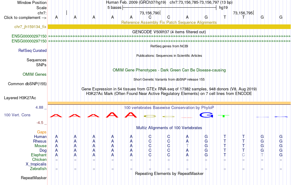Click the grey mismatch C in Elephant row
Image resolution: width=291 pixels, height=185 pixels.
pos(243,155)
